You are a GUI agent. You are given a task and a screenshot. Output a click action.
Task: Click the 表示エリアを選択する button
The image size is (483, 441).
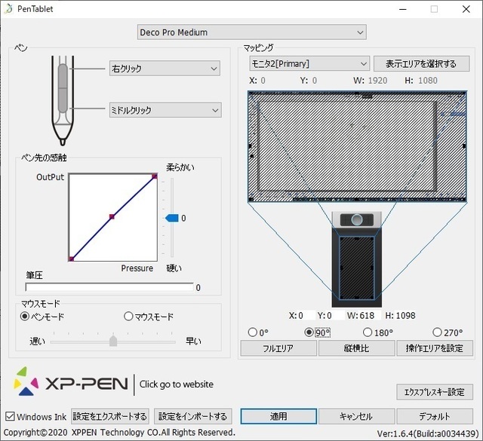pyautogui.click(x=421, y=64)
